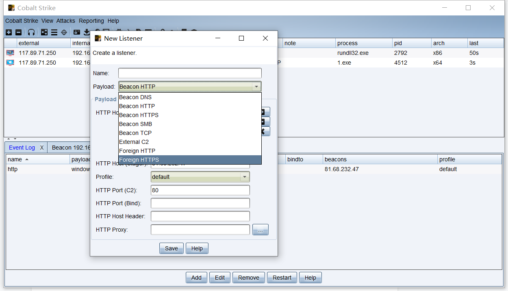Open Credentials toolbar icon

(x=77, y=32)
